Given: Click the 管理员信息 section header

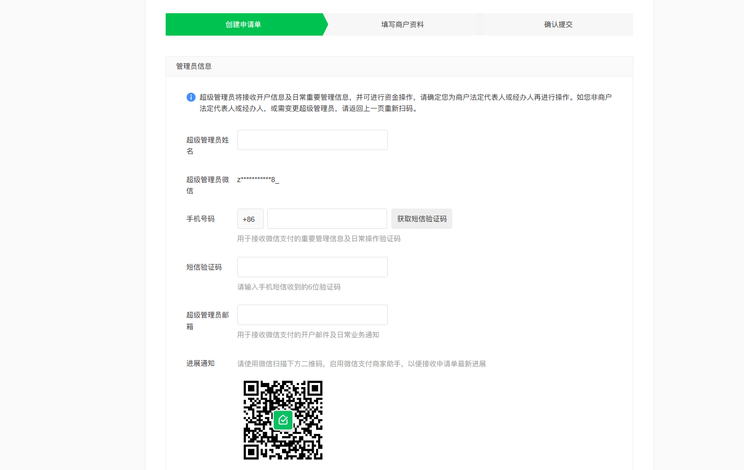Looking at the screenshot, I should pos(399,66).
